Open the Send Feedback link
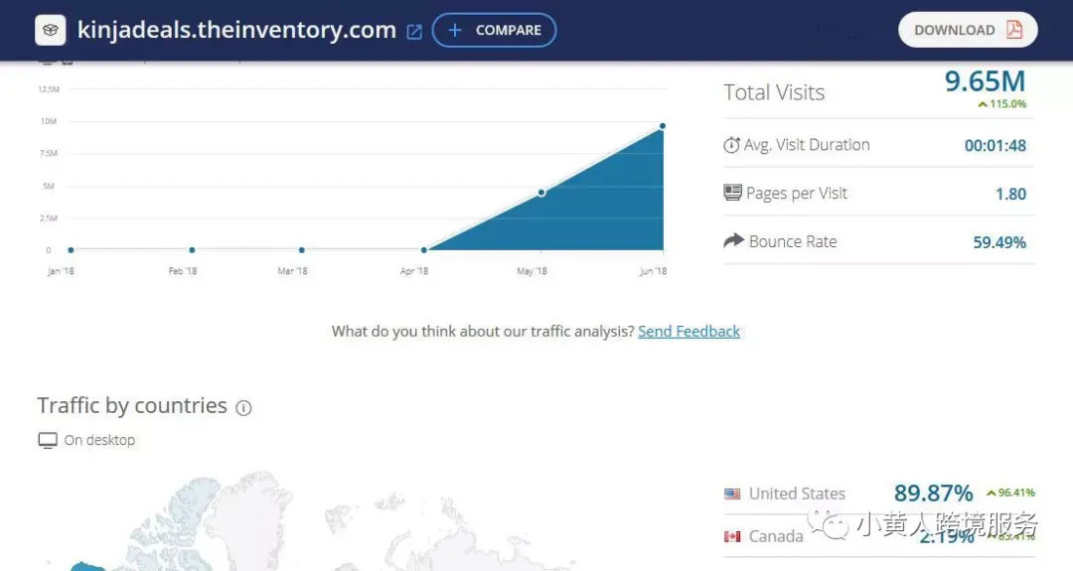Viewport: 1073px width, 571px height. coord(690,332)
